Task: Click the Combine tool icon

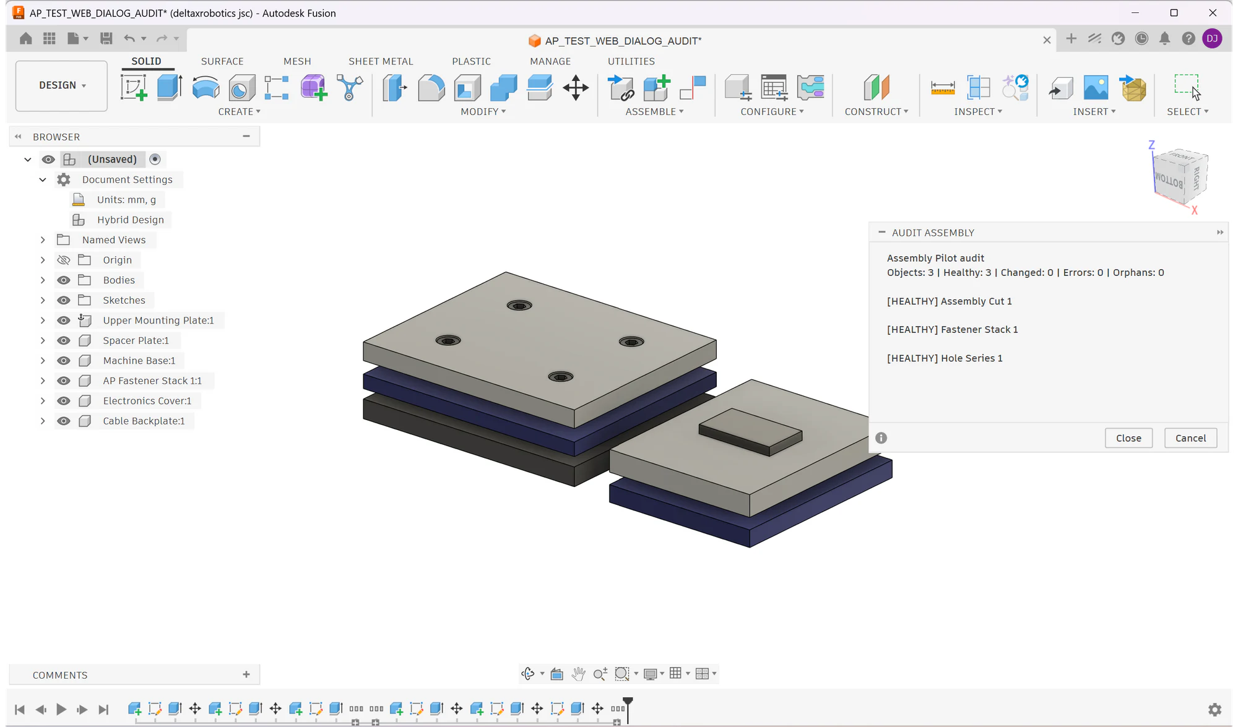Action: 503,87
